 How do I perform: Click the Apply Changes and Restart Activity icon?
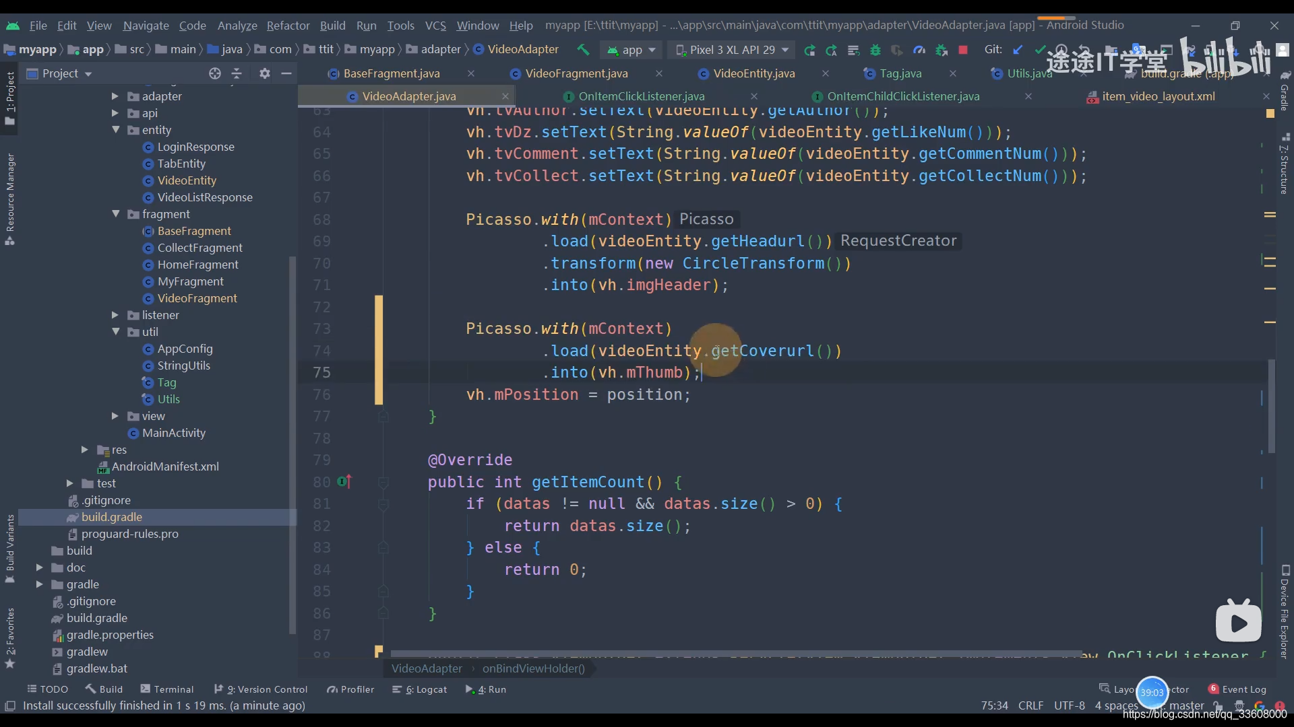click(832, 50)
